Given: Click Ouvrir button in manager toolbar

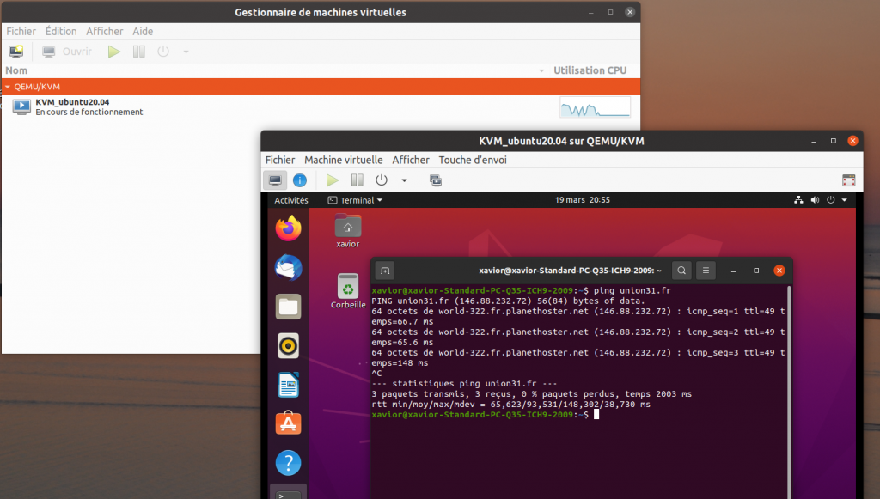Looking at the screenshot, I should (x=67, y=52).
